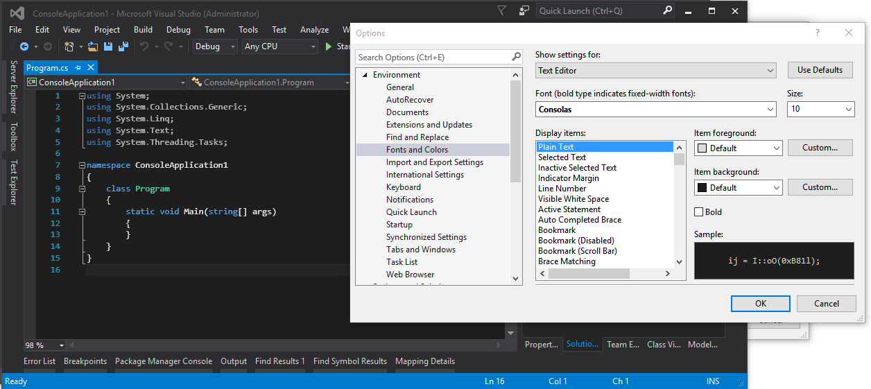Open the editor zoom 98 % dropdown

pos(62,345)
